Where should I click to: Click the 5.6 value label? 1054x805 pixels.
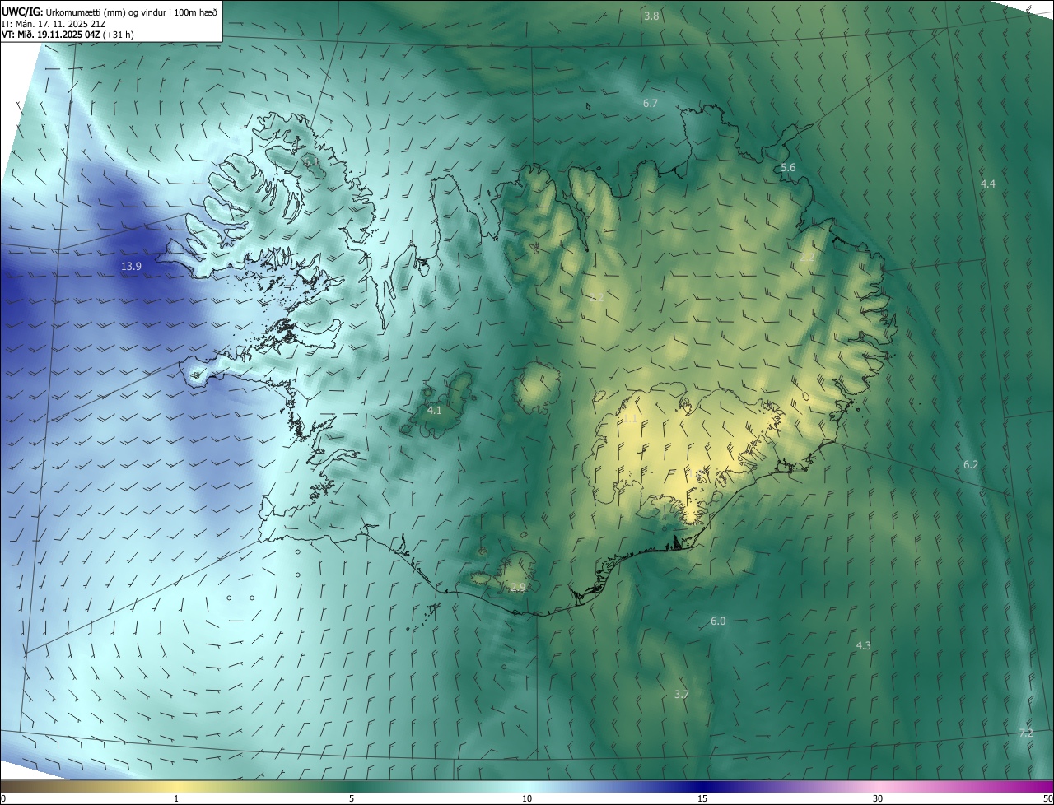click(788, 167)
